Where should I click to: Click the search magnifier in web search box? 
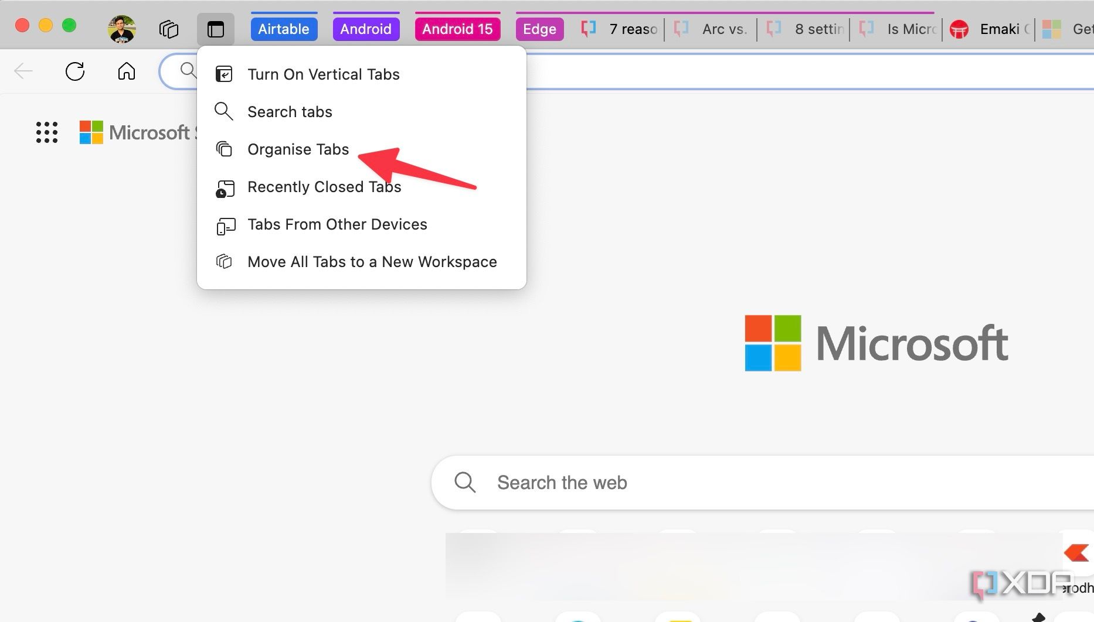tap(465, 483)
